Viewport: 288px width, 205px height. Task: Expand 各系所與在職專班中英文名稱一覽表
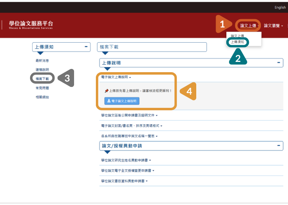(x=129, y=136)
